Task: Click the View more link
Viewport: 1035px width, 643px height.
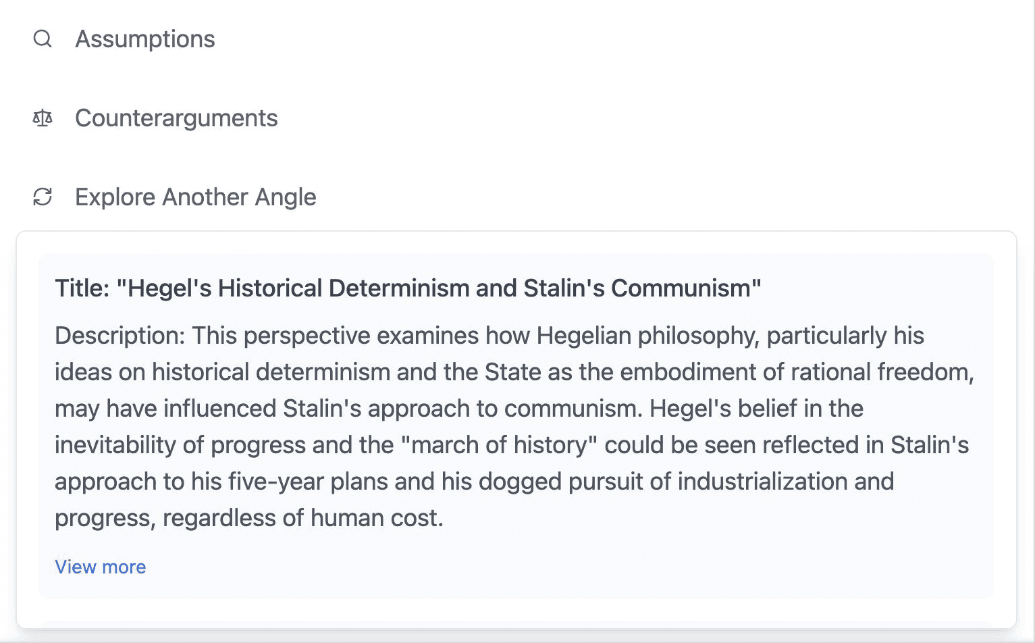Action: coord(100,567)
